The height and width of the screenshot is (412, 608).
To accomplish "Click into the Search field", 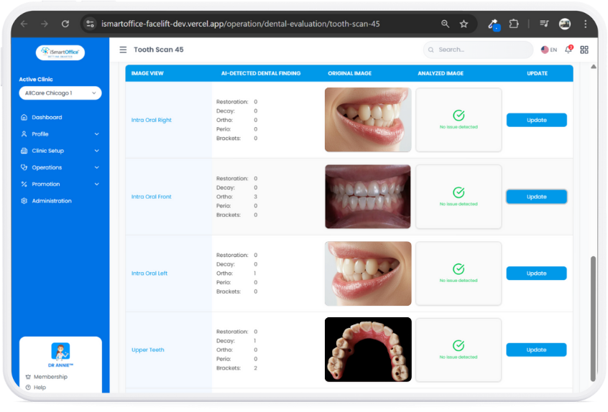I will [x=478, y=50].
